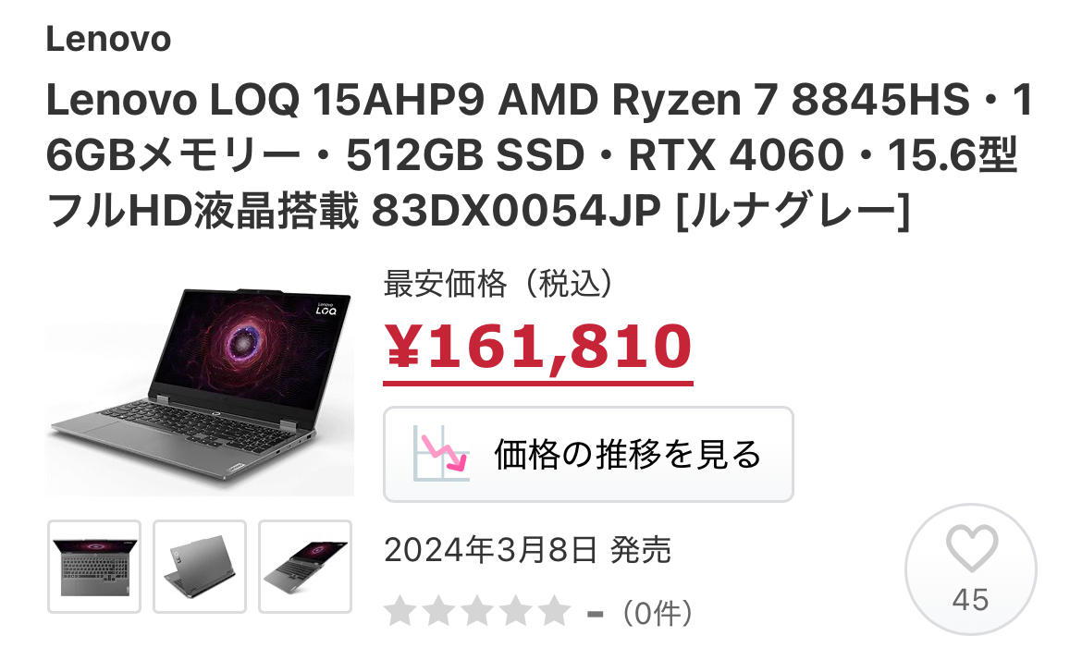Click the Lenovo LOQ 15AHP9 product title

[x=539, y=153]
